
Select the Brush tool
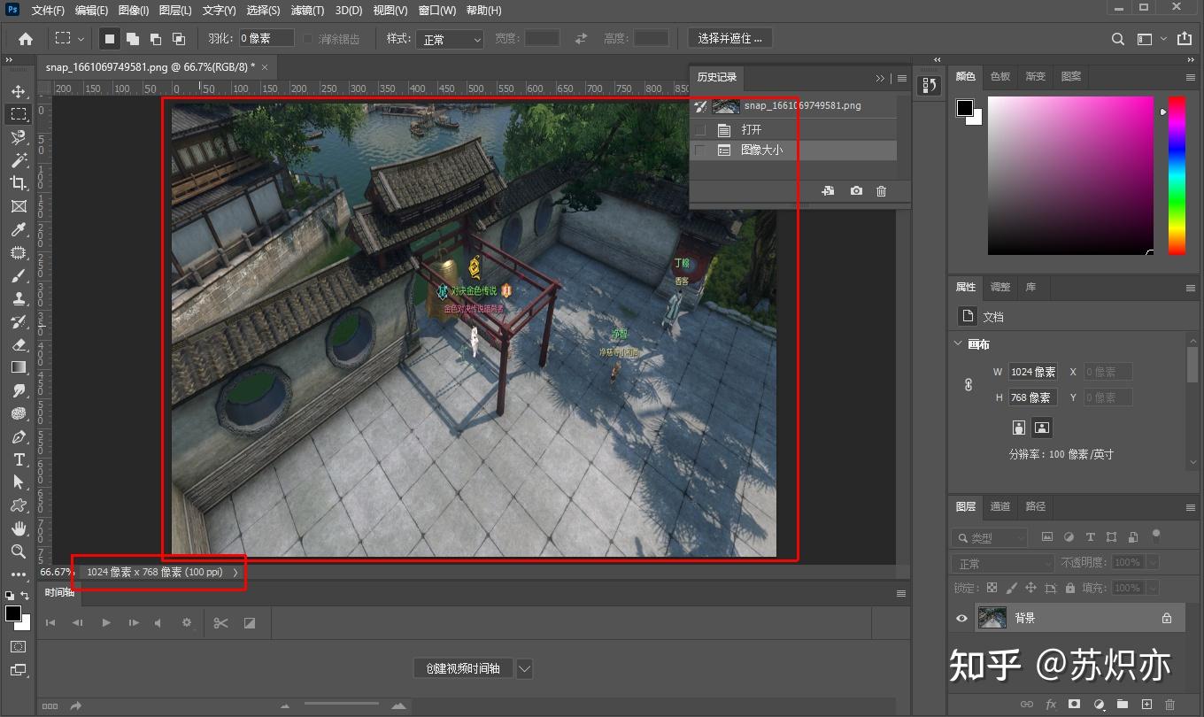click(x=18, y=275)
